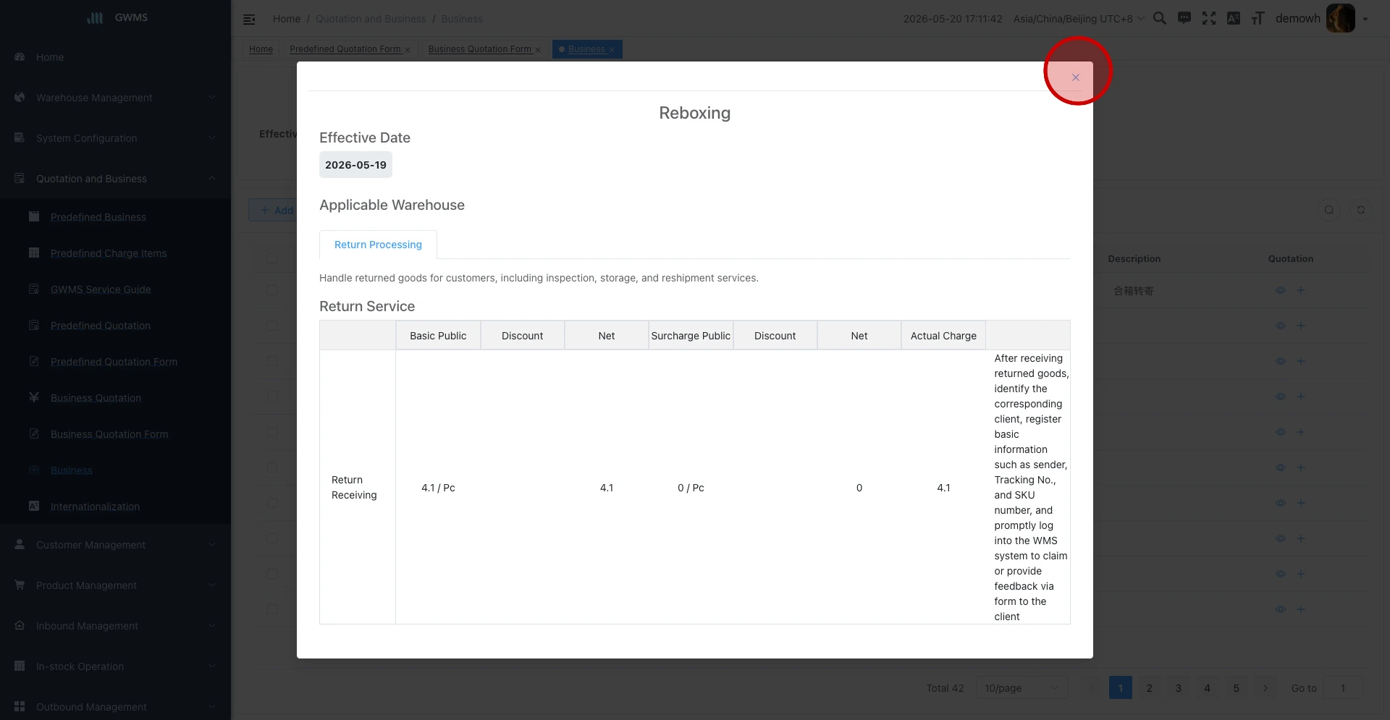
Task: Close the Predefined Quotation Form tab
Action: pos(408,50)
